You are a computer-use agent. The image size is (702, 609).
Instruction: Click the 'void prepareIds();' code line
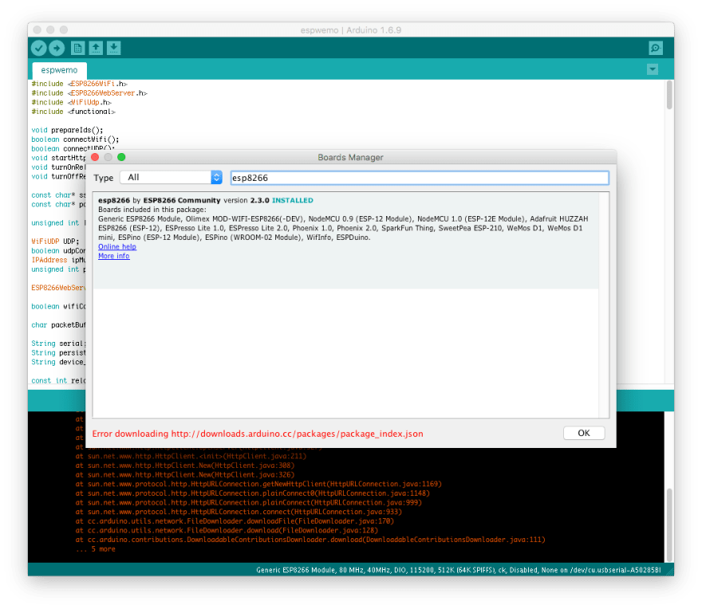(67, 130)
